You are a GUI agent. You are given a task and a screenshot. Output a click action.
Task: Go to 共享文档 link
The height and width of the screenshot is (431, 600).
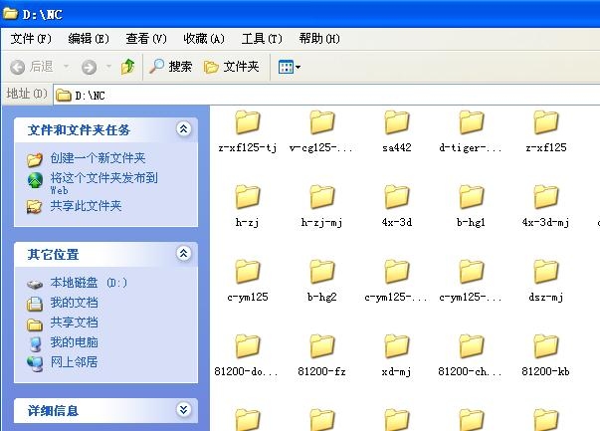[x=74, y=323]
